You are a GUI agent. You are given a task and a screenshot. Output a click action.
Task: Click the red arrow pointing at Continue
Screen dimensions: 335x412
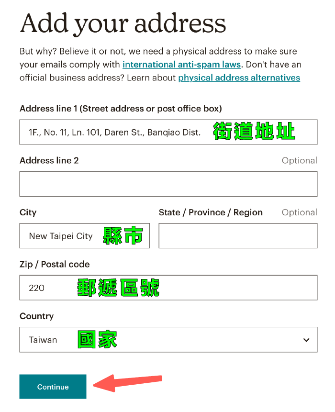(127, 382)
